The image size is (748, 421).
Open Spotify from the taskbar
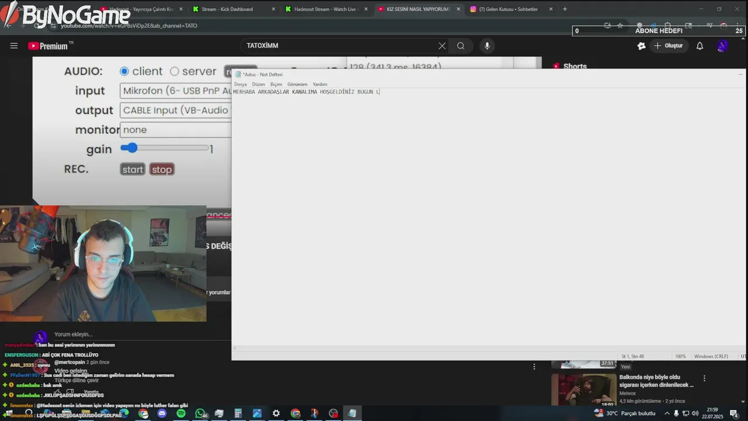click(x=181, y=413)
